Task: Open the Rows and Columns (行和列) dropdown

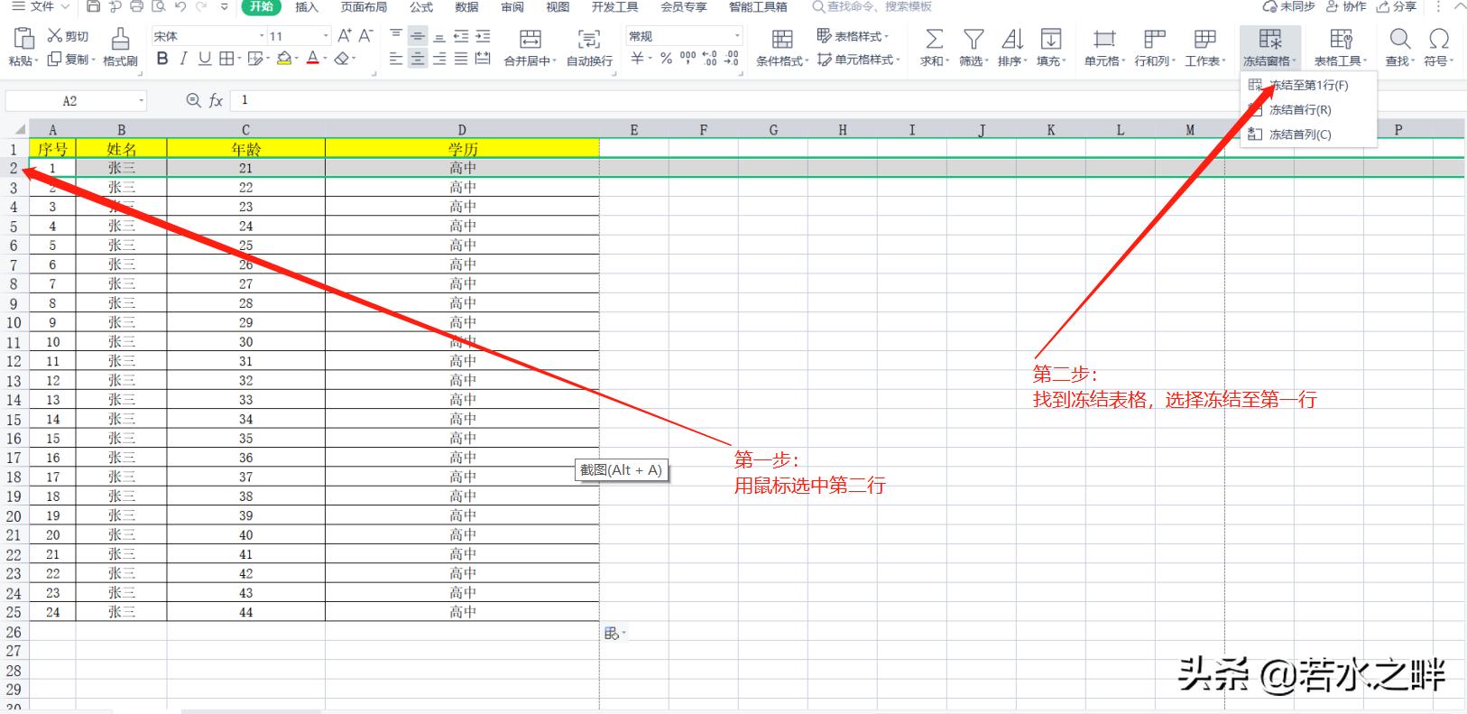Action: click(1155, 48)
